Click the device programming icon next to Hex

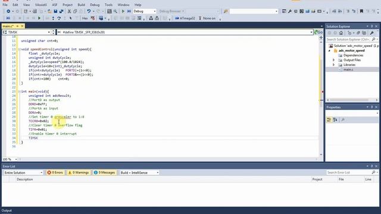(x=93, y=18)
